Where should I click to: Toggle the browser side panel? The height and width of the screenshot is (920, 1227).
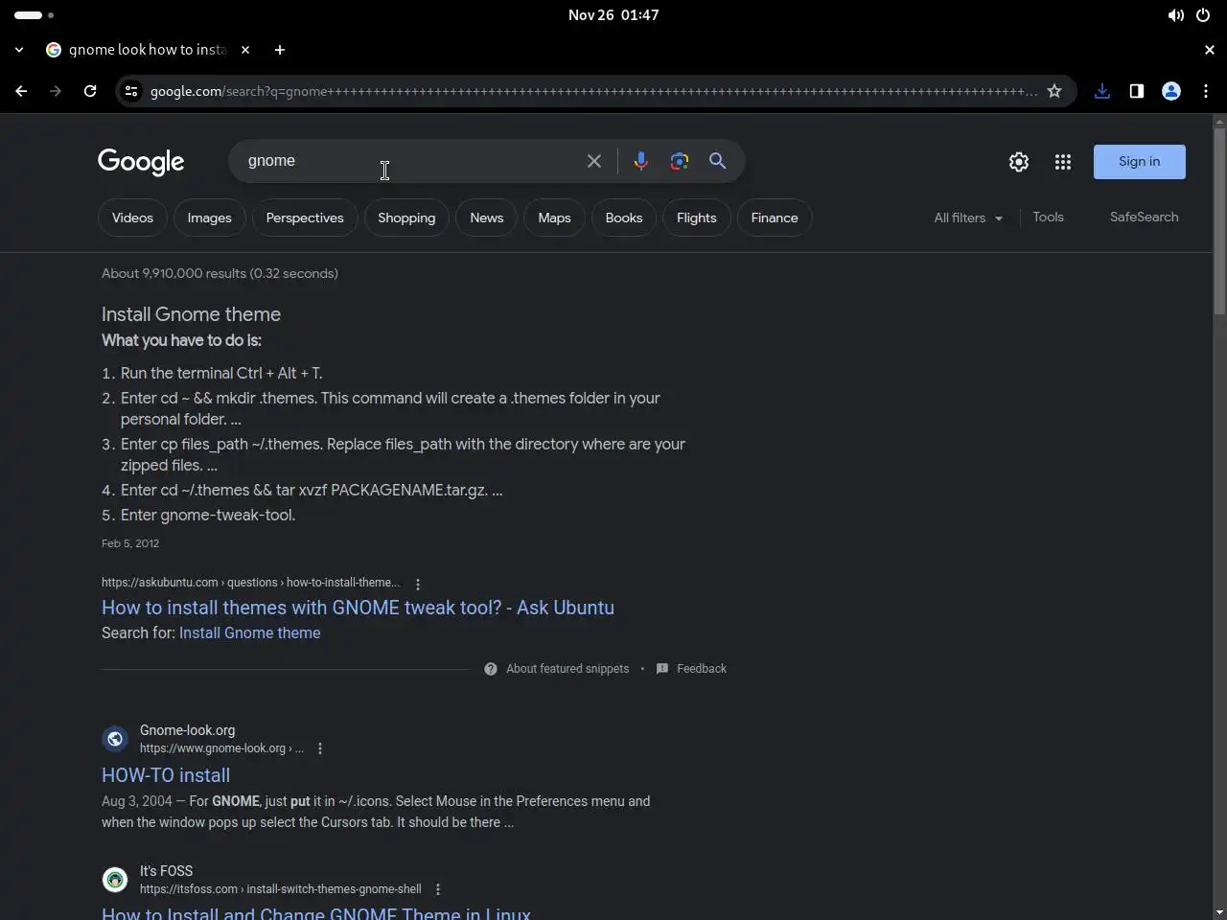[1137, 91]
